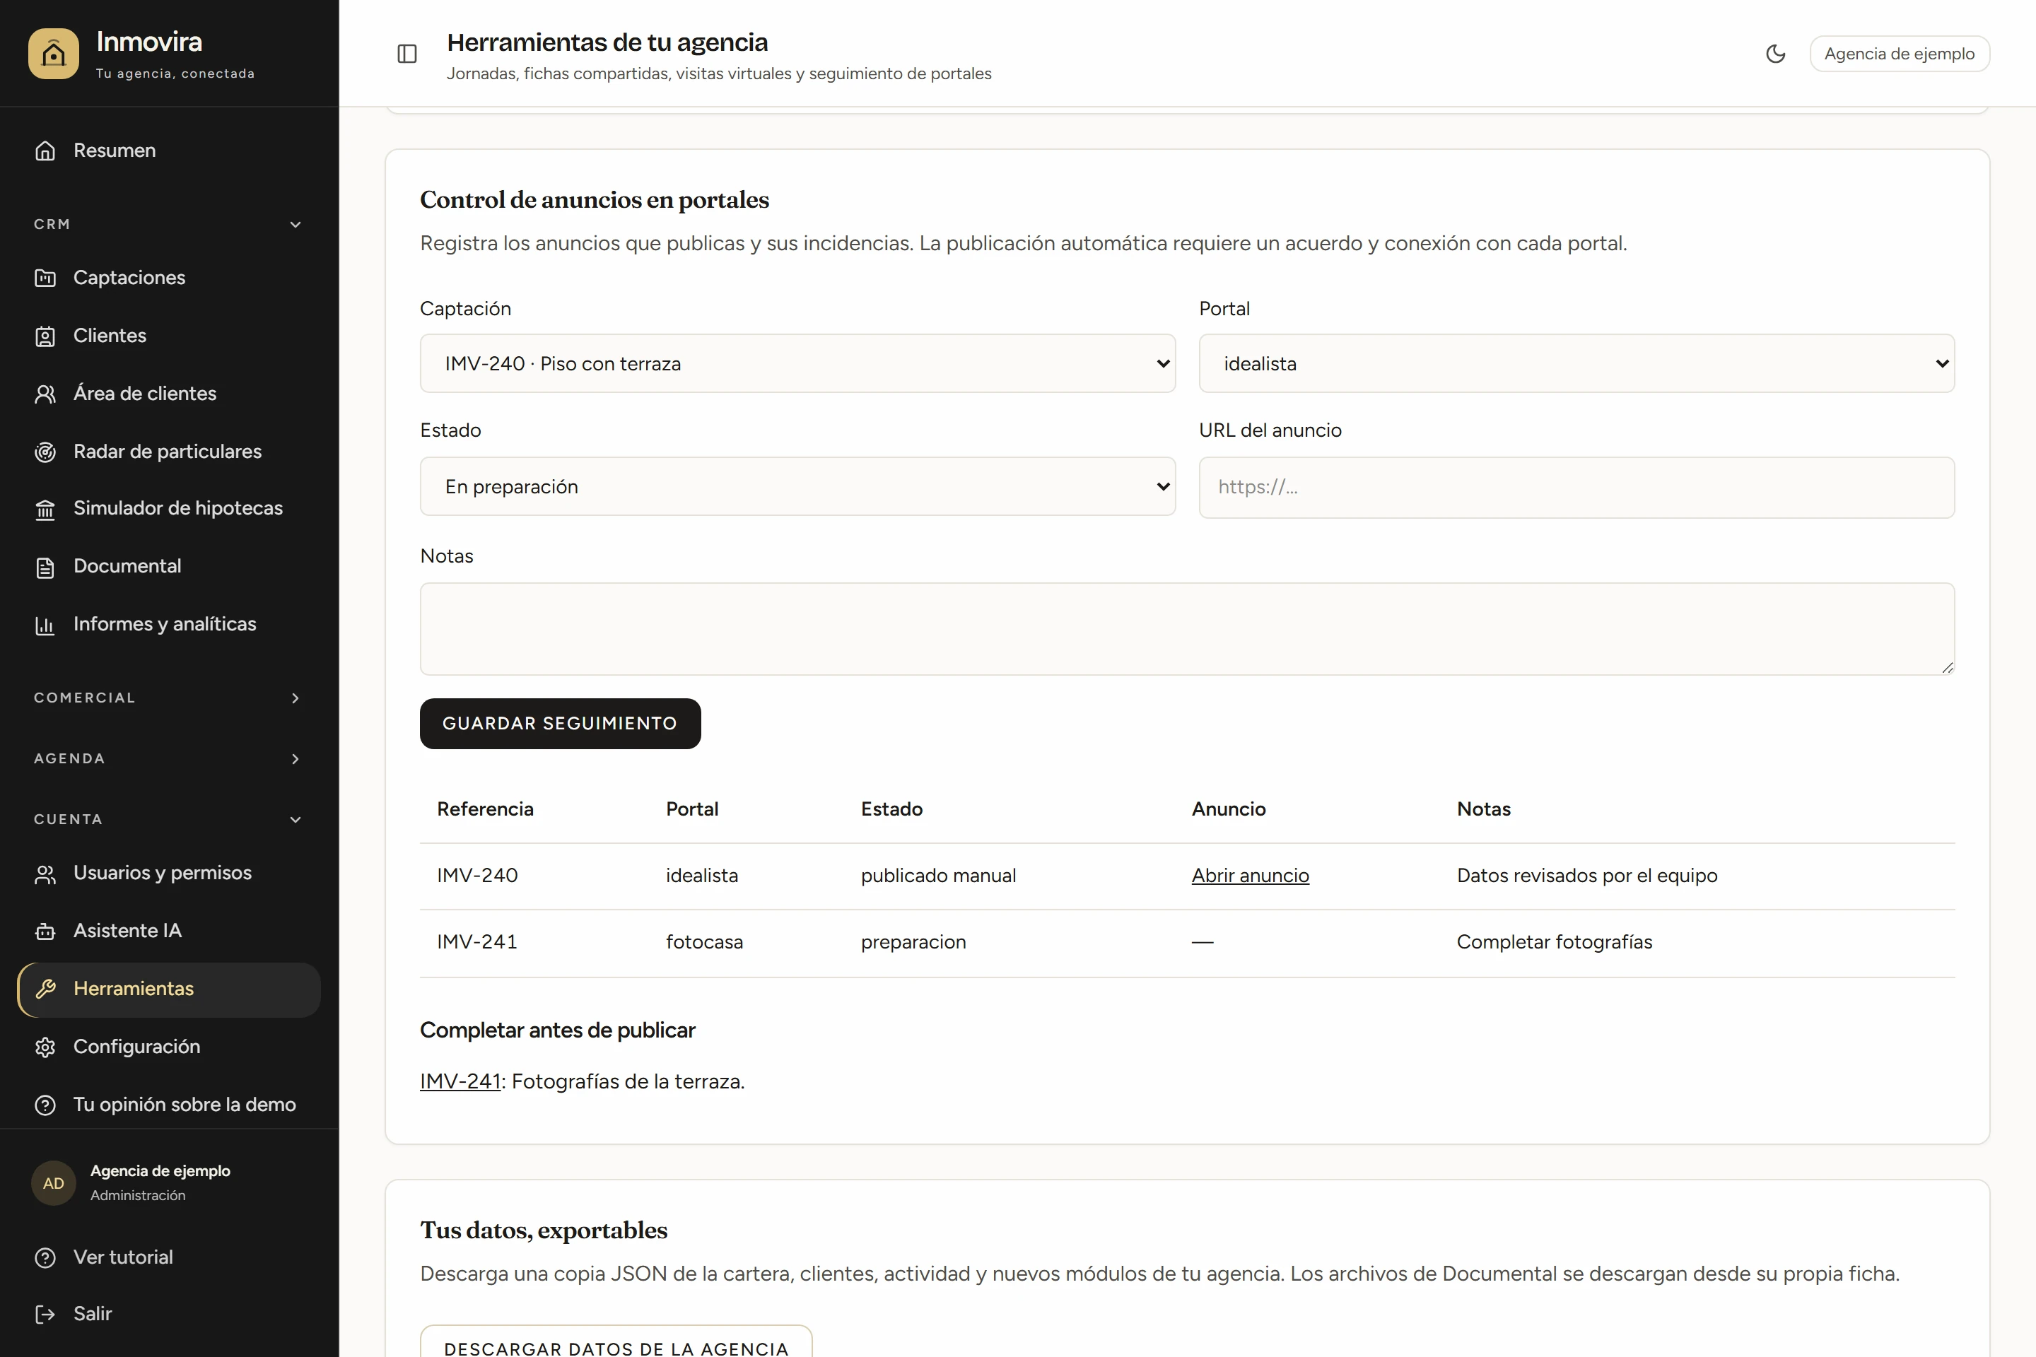Open the Captación dropdown
This screenshot has width=2036, height=1357.
click(797, 363)
